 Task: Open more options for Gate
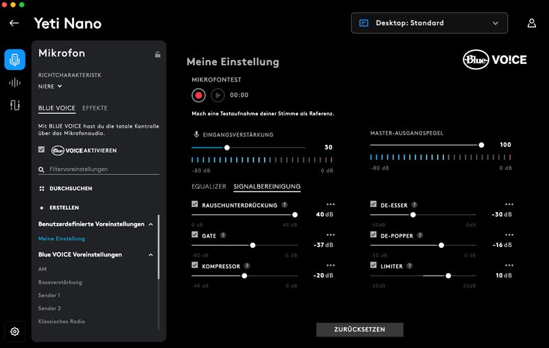tap(331, 235)
